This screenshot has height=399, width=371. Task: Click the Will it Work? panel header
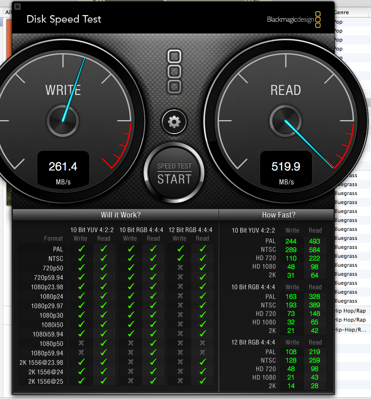pos(116,215)
